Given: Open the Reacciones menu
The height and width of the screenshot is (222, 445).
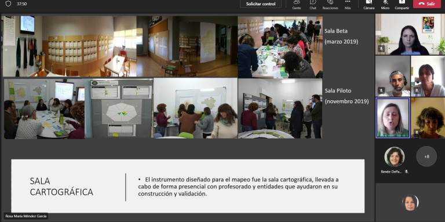Looking at the screenshot, I should [x=330, y=5].
